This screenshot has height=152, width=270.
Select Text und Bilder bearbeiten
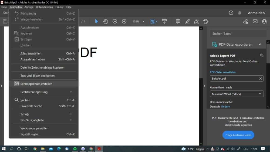click(43, 76)
